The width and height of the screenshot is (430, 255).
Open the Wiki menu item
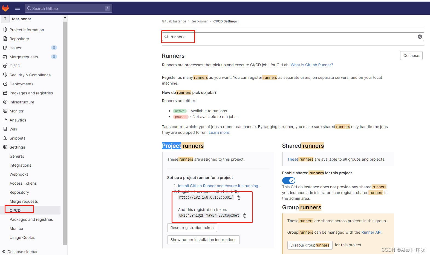click(13, 129)
